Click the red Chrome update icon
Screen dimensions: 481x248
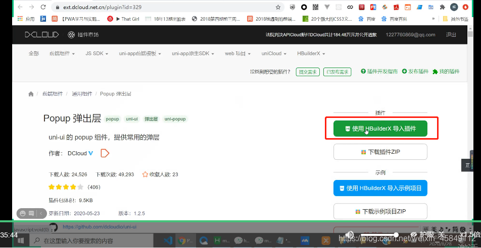coord(466,7)
